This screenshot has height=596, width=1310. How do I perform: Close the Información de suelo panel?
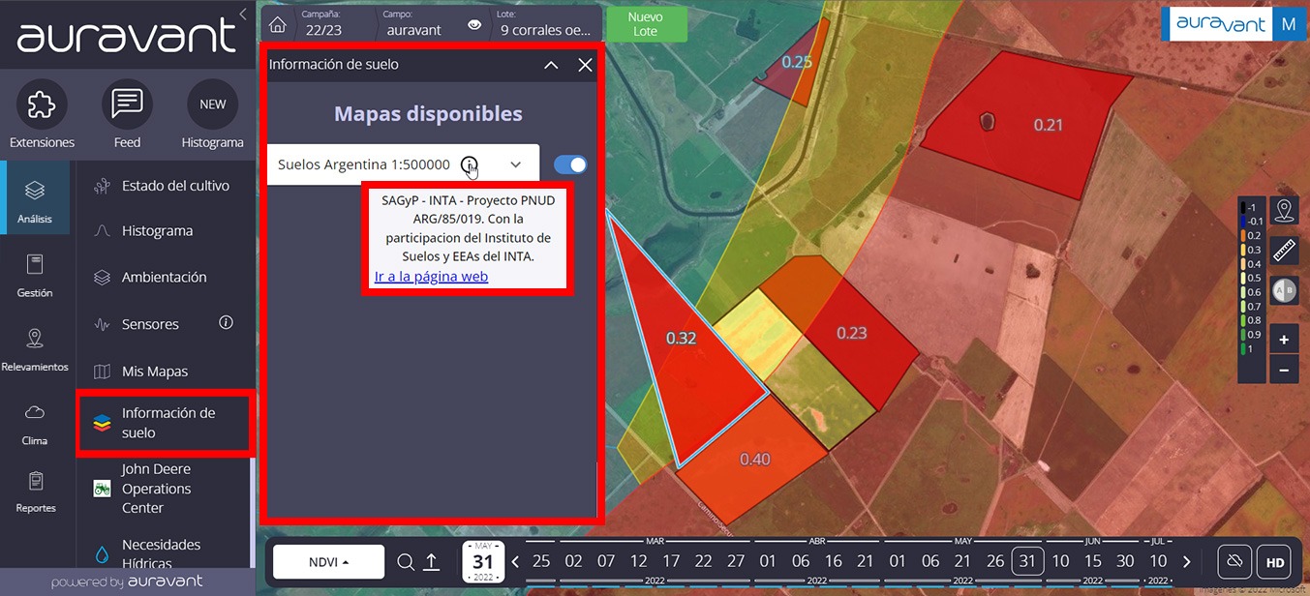585,65
